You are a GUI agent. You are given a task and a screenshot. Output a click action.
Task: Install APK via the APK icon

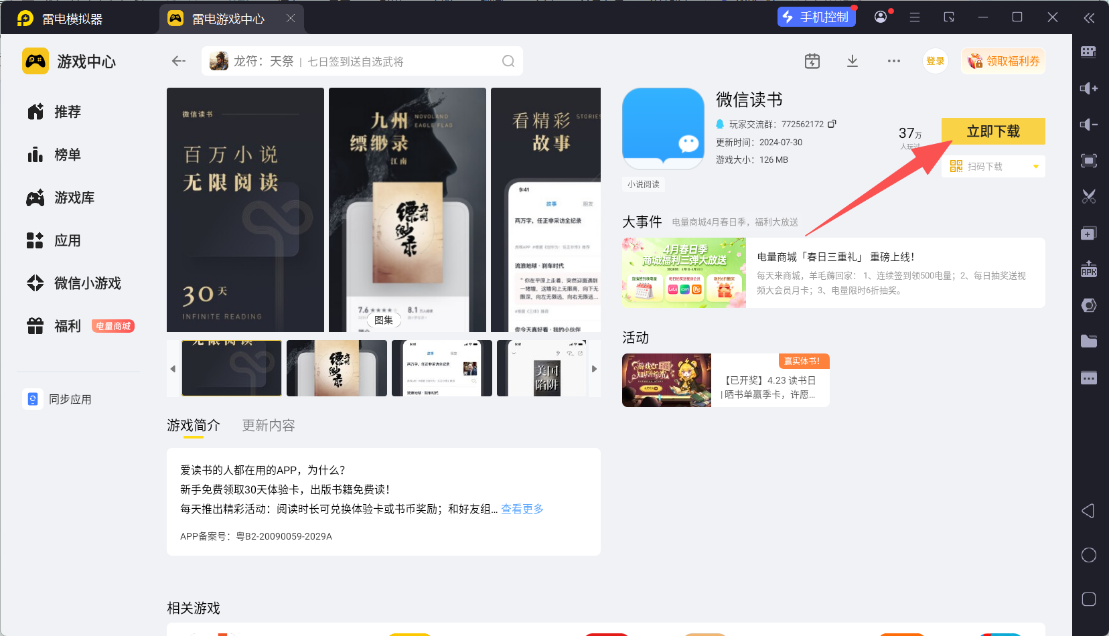(x=1089, y=269)
